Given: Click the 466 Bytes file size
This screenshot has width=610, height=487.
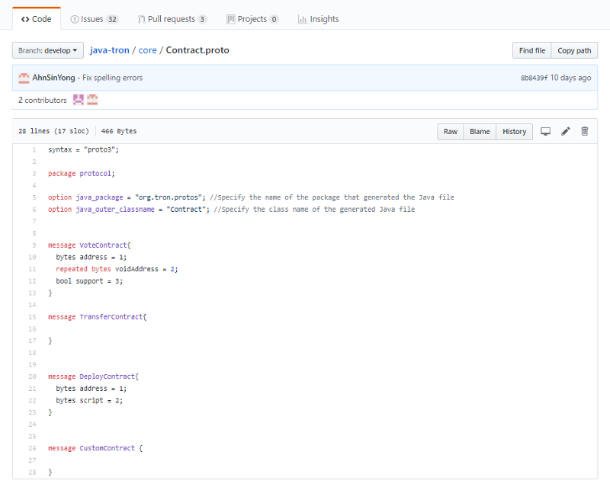Looking at the screenshot, I should (x=119, y=131).
